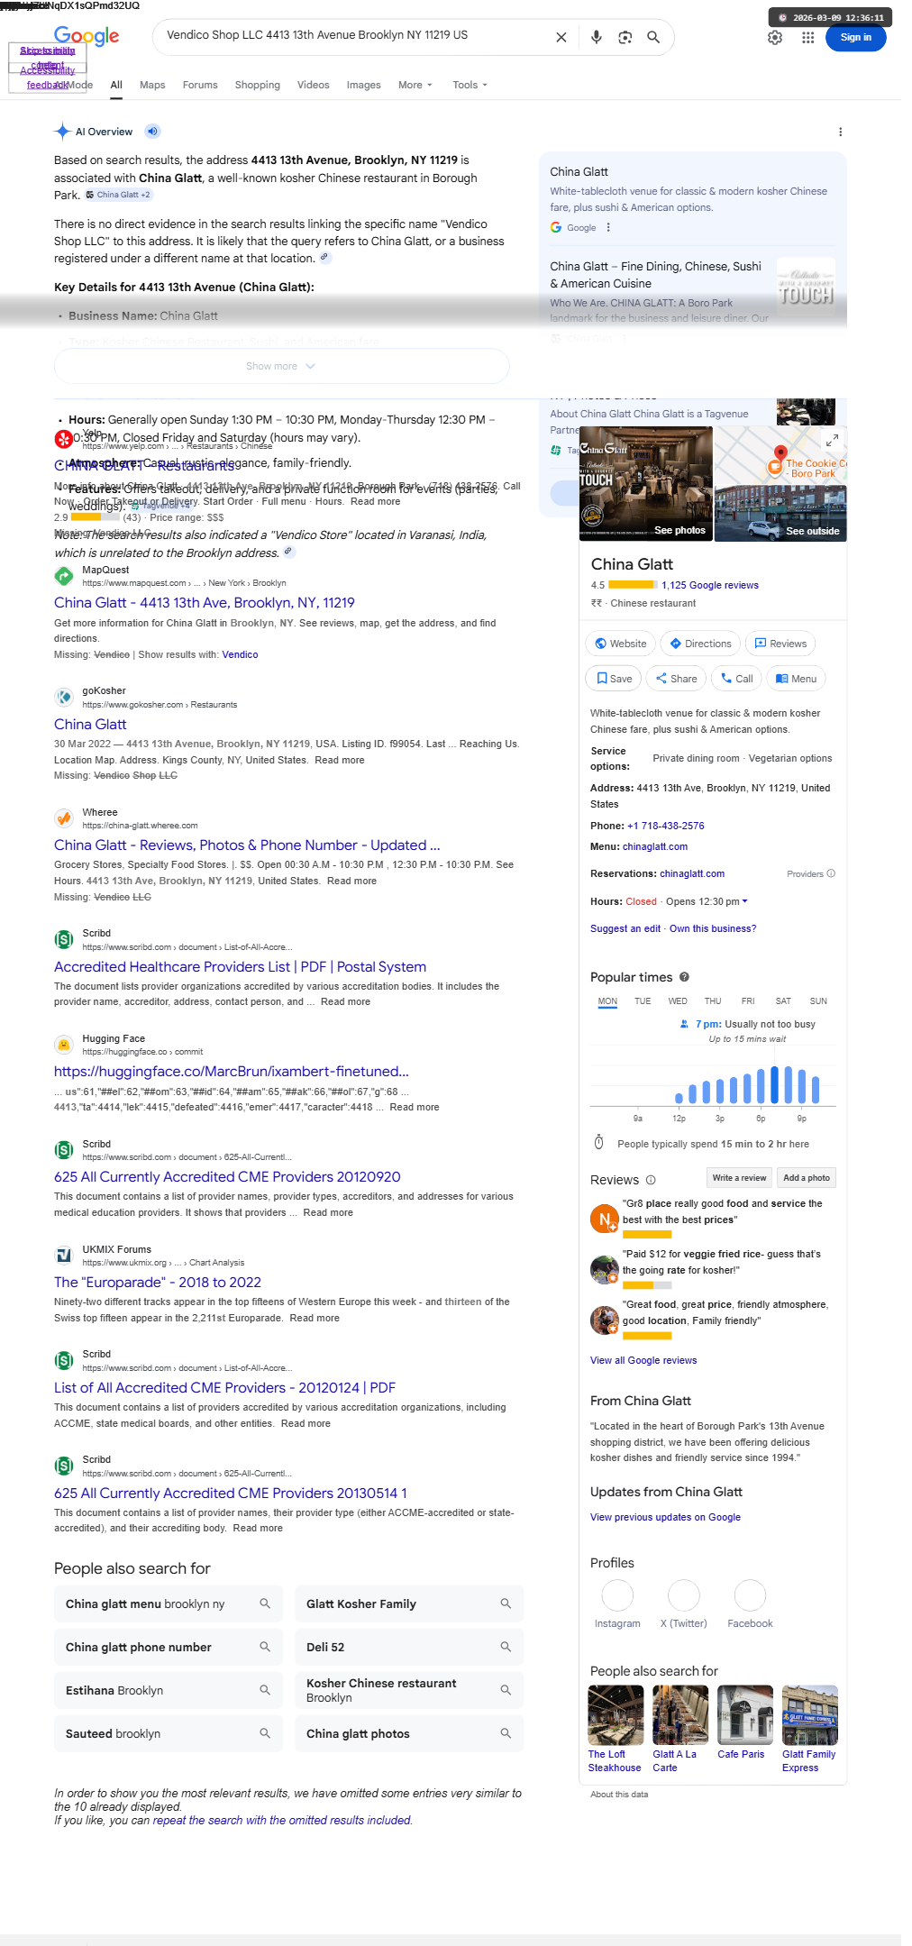This screenshot has height=1946, width=912.
Task: Click Reviews info icon
Action: (x=651, y=1180)
